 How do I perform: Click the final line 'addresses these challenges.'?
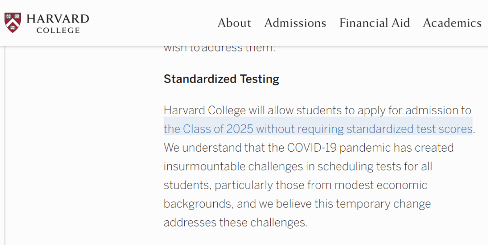click(x=235, y=222)
